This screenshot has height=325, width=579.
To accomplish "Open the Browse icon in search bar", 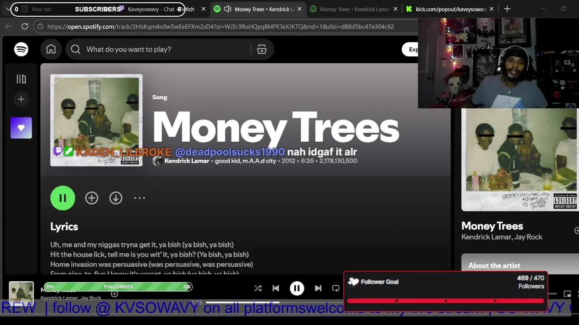I will point(262,50).
